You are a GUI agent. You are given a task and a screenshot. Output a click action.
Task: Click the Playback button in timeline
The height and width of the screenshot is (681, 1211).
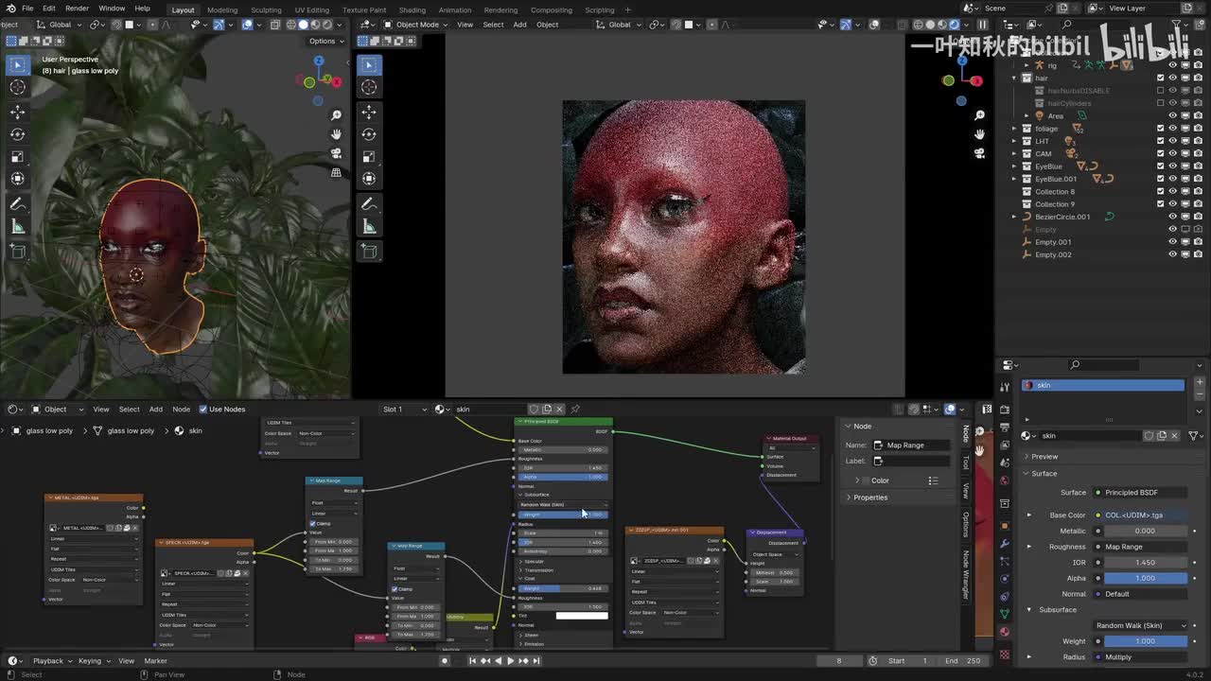pos(48,661)
